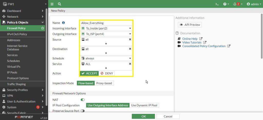
Task: Set the Action to DENY
Action: coord(107,73)
